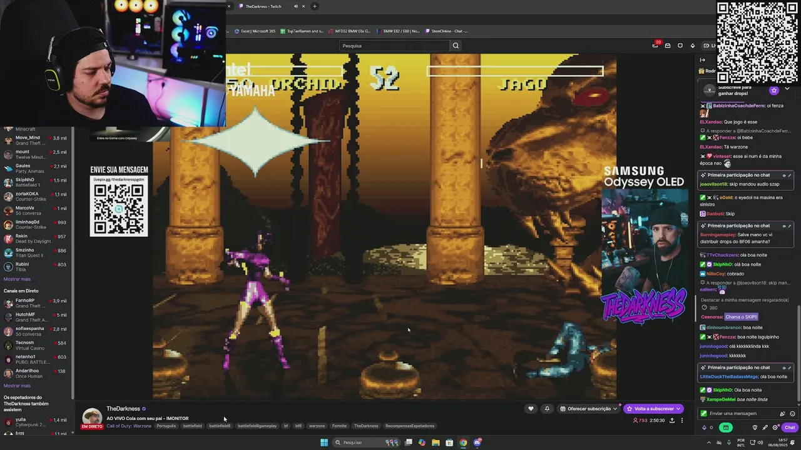This screenshot has width=801, height=450.
Task: Open the channel points diamond balance
Action: click(708, 427)
